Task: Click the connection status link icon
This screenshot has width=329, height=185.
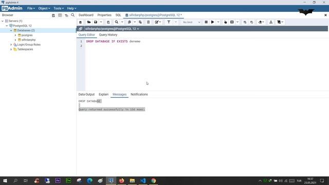Action: (80, 29)
